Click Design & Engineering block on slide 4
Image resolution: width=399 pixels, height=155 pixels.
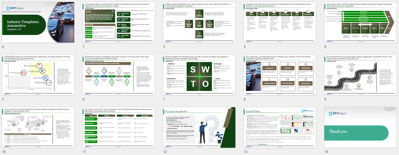(x=346, y=27)
